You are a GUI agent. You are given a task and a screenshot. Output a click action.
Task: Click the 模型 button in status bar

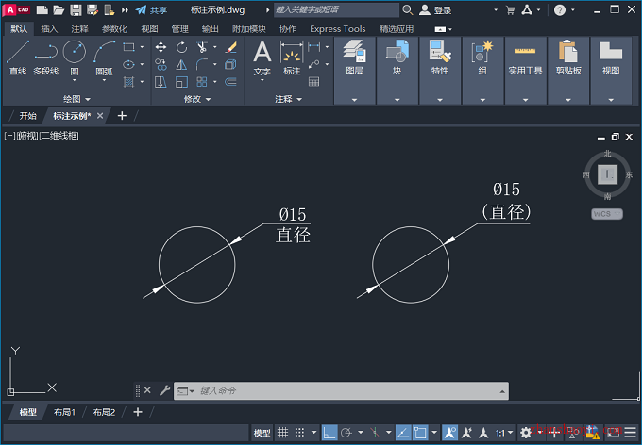tap(262, 433)
